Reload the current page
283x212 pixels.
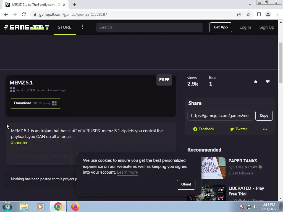24,14
